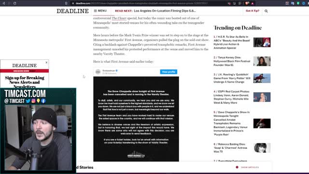Click the Show Articles toggle in the bottom bar
309x174 pixels.
(x=247, y=167)
